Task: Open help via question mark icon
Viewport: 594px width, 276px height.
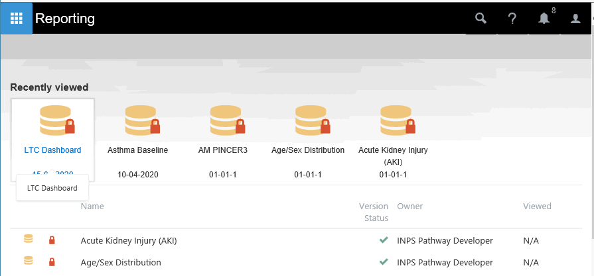Action: (x=512, y=19)
